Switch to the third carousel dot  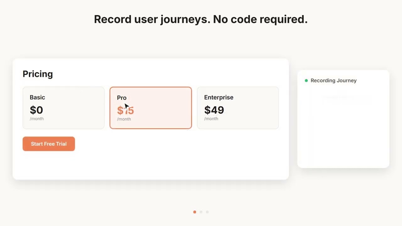point(207,212)
